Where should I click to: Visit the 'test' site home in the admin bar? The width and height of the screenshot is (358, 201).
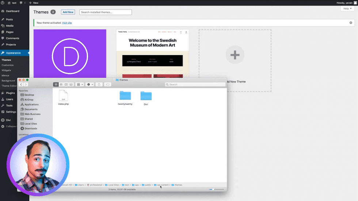click(12, 3)
